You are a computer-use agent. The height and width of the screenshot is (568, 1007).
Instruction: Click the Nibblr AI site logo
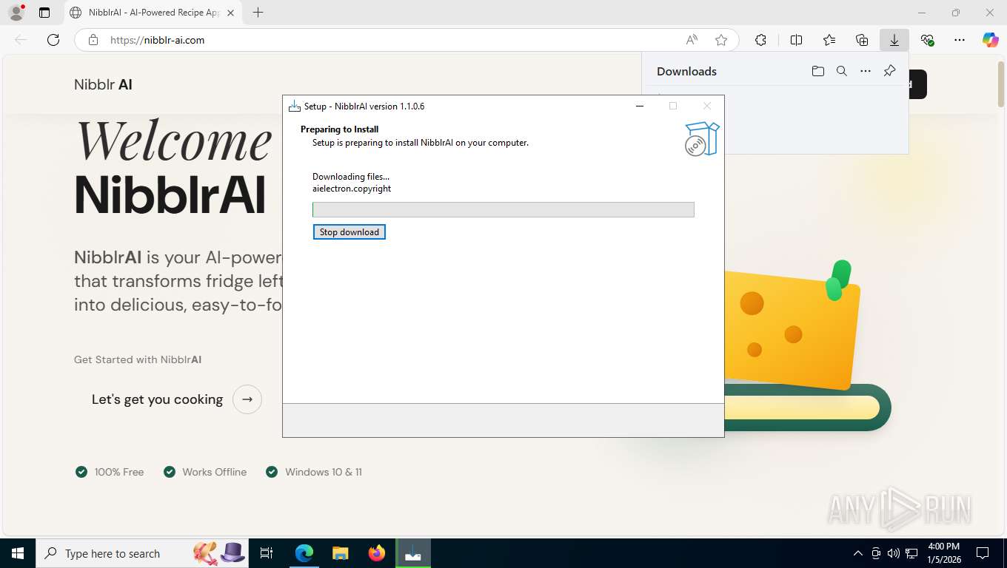tap(103, 84)
